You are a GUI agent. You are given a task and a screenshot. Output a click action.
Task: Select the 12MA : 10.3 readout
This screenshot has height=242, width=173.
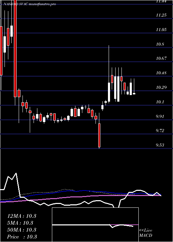22,216
